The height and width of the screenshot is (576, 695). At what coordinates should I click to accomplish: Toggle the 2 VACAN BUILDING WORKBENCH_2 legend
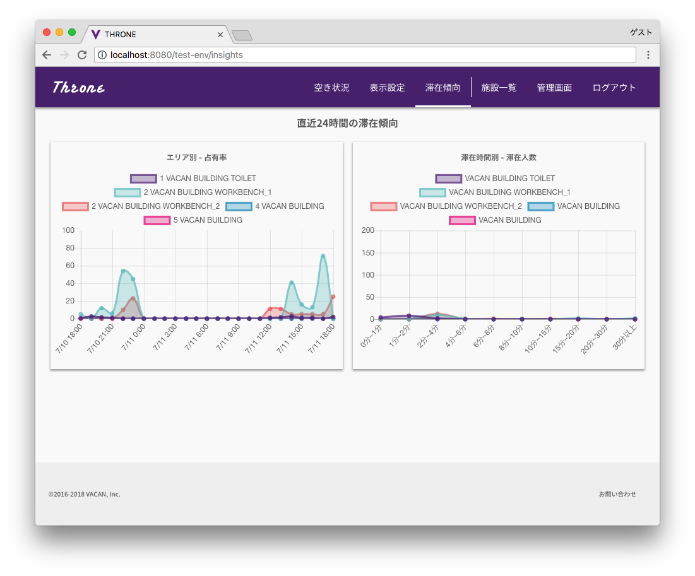point(141,206)
